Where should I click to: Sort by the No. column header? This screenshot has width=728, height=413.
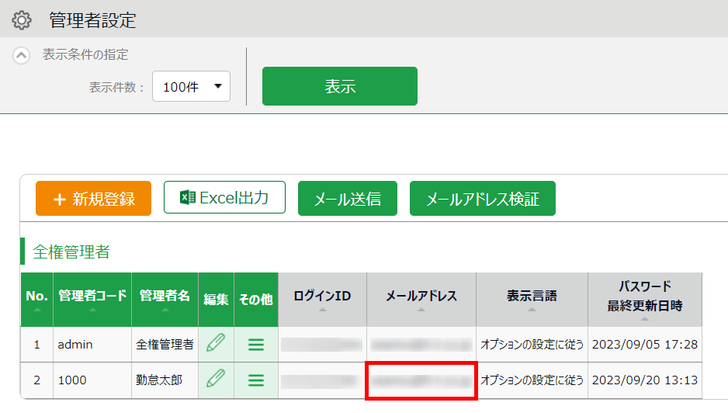point(36,298)
